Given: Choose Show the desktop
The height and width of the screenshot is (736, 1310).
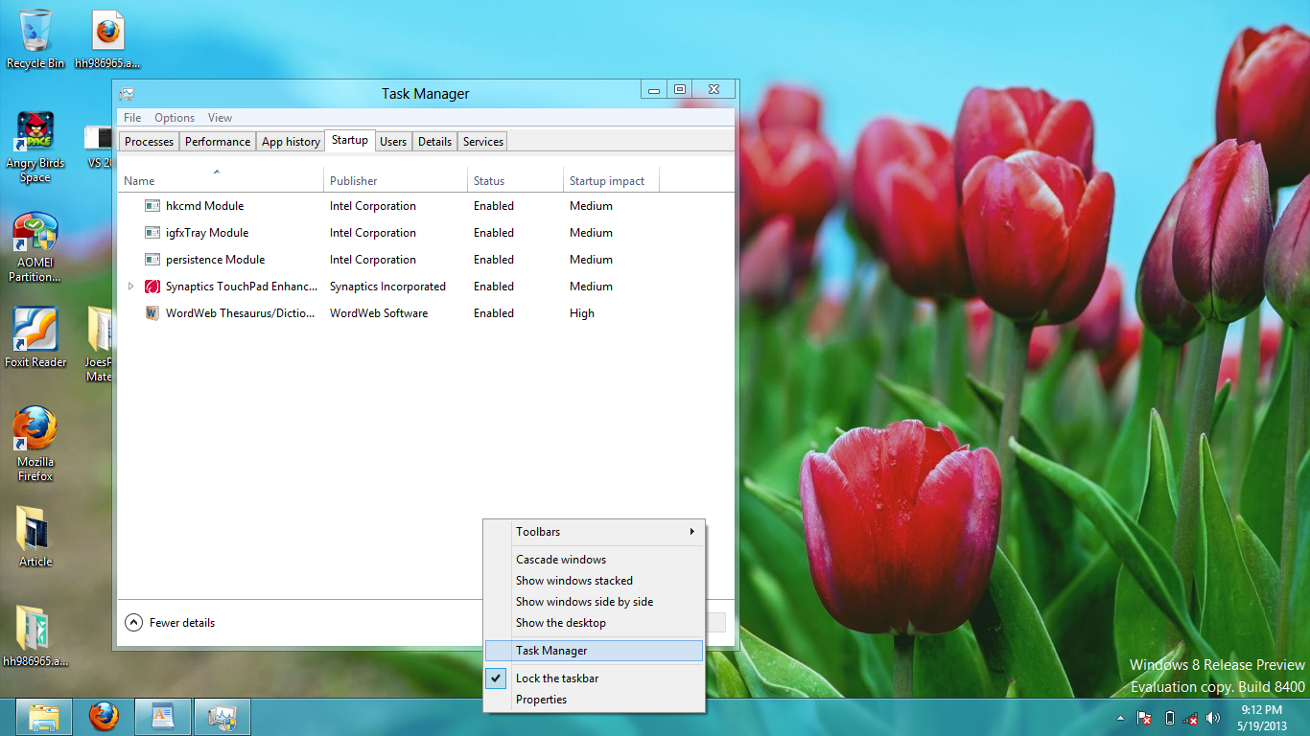Looking at the screenshot, I should click(x=594, y=623).
